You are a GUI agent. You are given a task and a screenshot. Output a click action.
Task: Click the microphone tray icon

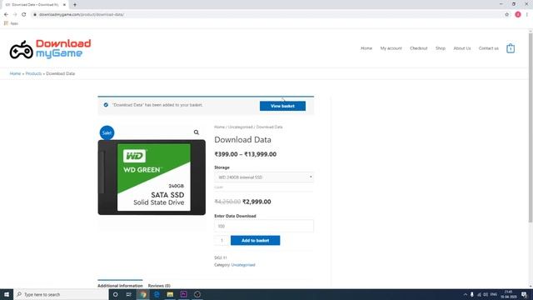pyautogui.click(x=472, y=294)
